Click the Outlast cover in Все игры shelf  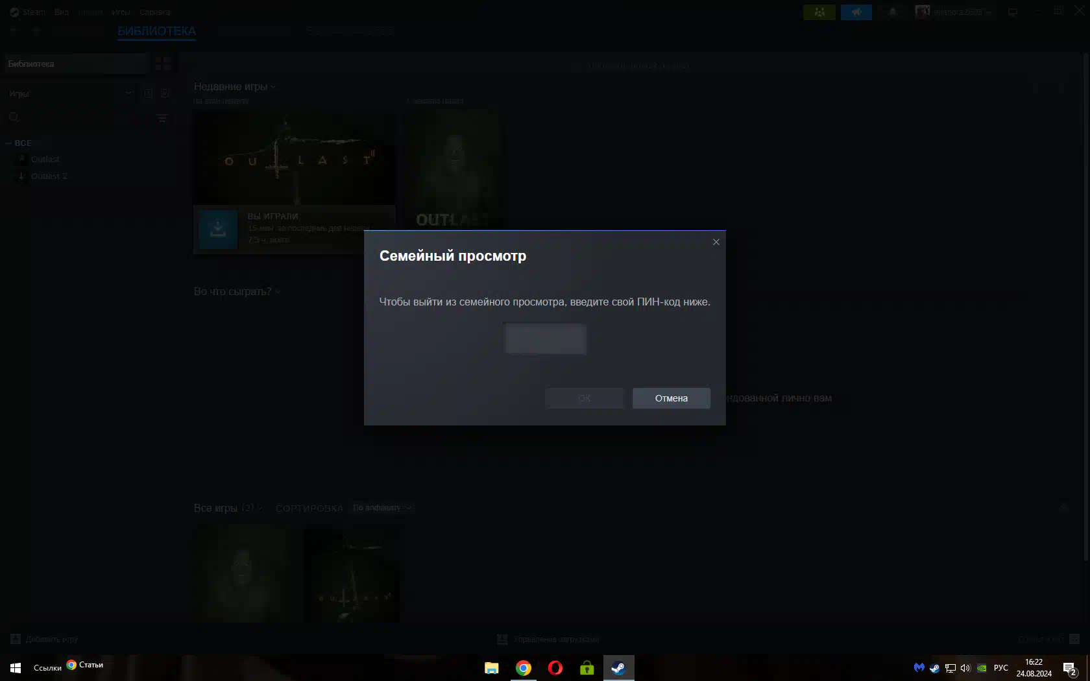(242, 573)
